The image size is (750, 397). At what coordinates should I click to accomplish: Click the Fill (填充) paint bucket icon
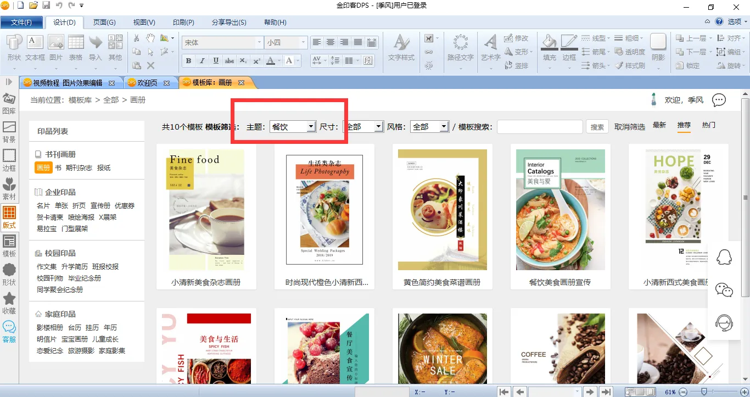point(549,43)
